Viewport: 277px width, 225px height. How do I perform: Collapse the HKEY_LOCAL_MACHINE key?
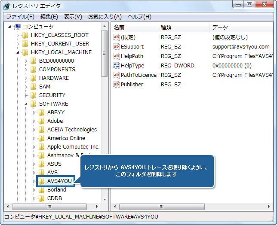[18, 52]
